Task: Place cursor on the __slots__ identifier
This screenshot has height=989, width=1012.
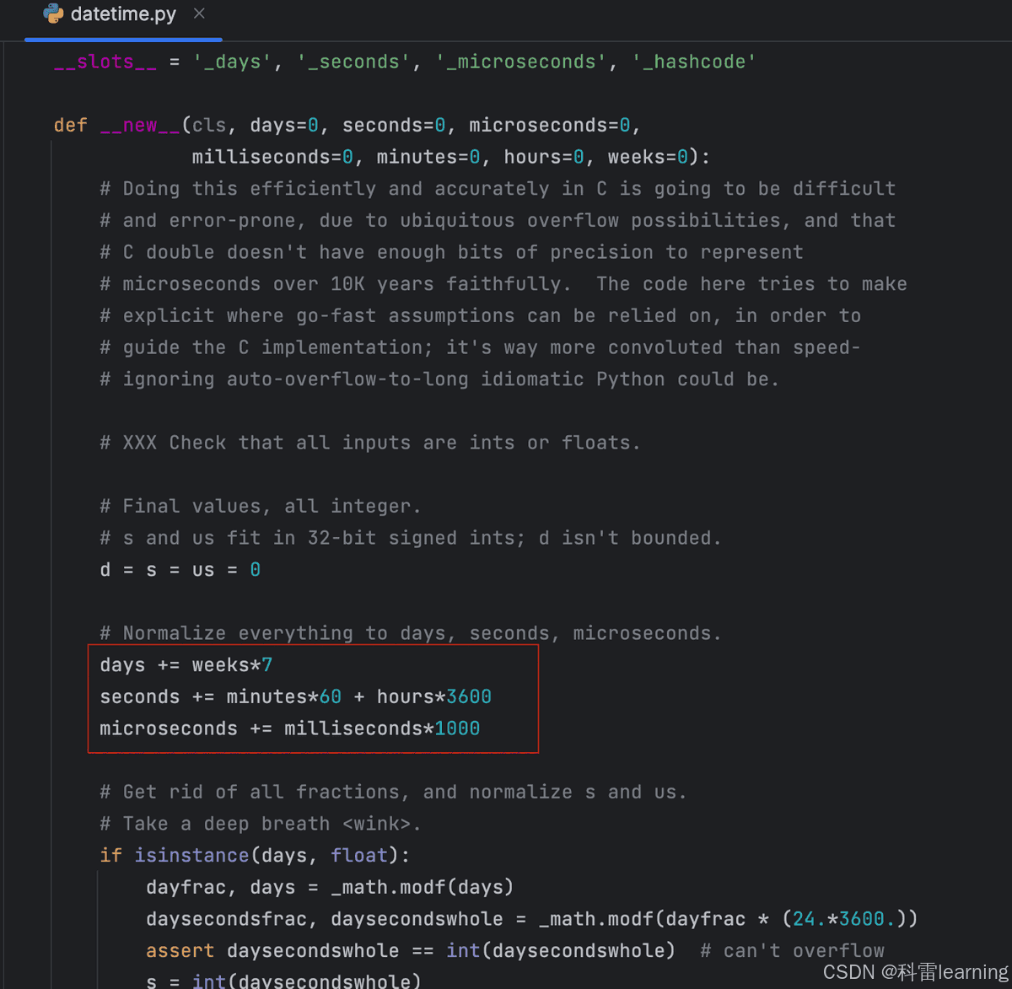Action: (105, 62)
